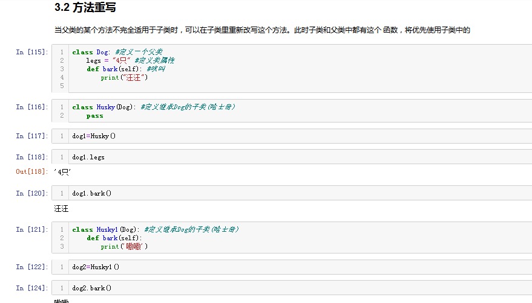Click the "class Husky(Dog)" definition line
This screenshot has height=303, width=532.
(153, 107)
